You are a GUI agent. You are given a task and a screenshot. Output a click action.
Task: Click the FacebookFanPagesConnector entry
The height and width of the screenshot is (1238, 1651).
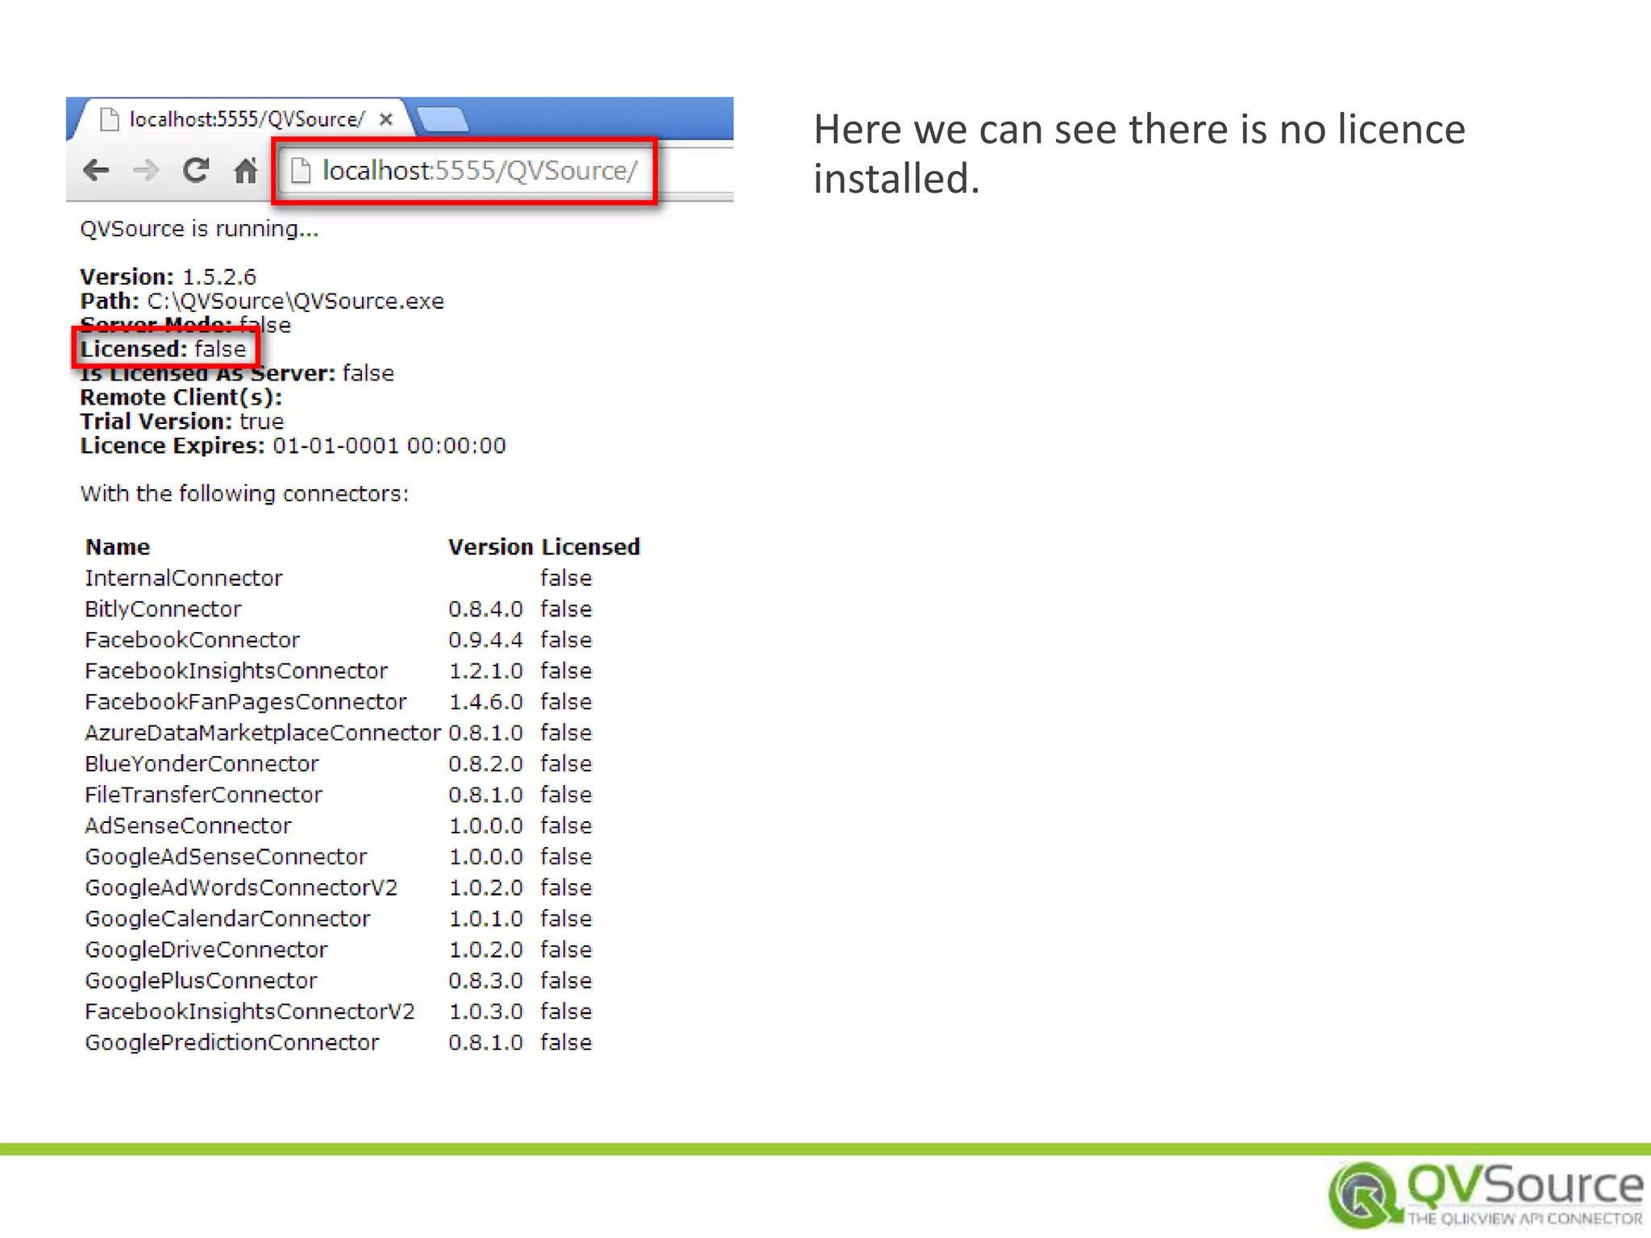(x=246, y=702)
